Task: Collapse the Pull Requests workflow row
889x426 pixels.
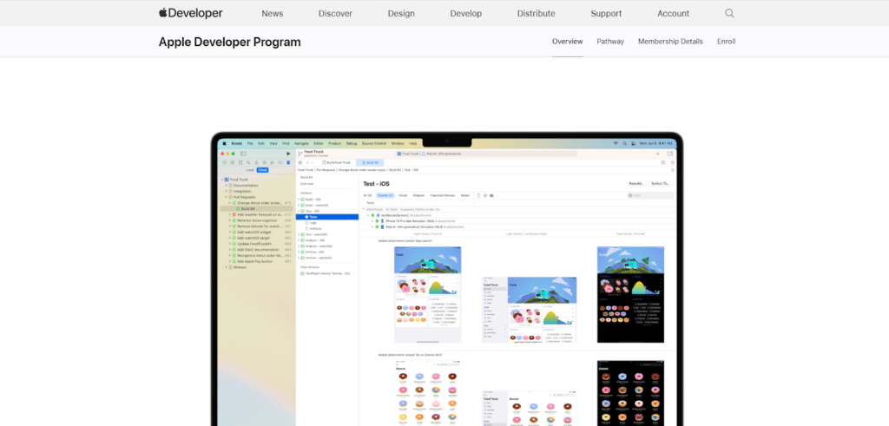Action: (x=227, y=197)
